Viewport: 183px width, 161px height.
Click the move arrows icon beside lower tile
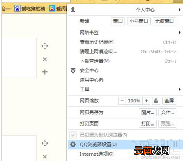pos(45,143)
